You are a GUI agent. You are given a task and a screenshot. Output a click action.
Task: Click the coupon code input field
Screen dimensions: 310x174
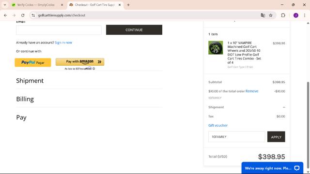(x=237, y=137)
